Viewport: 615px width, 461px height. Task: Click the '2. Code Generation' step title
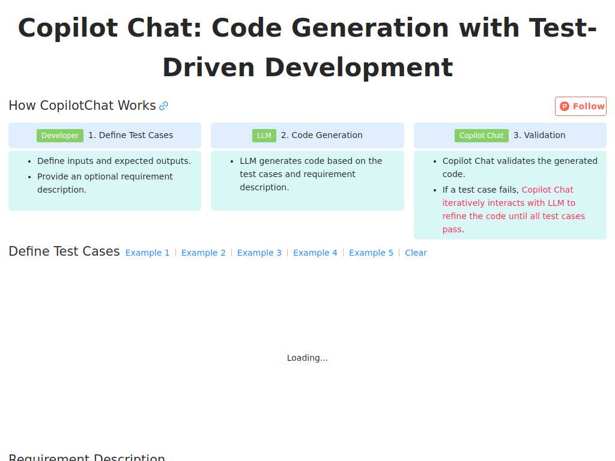click(x=322, y=135)
